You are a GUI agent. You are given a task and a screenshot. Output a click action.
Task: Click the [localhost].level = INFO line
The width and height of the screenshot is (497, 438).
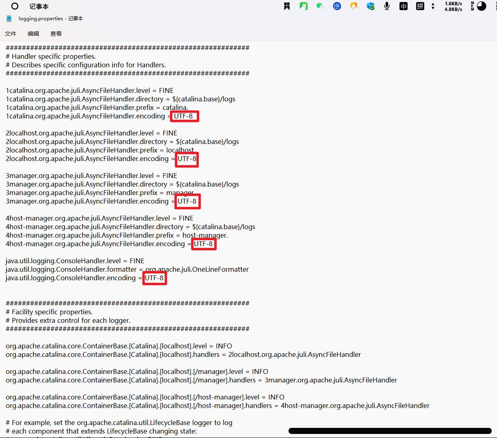pos(119,346)
